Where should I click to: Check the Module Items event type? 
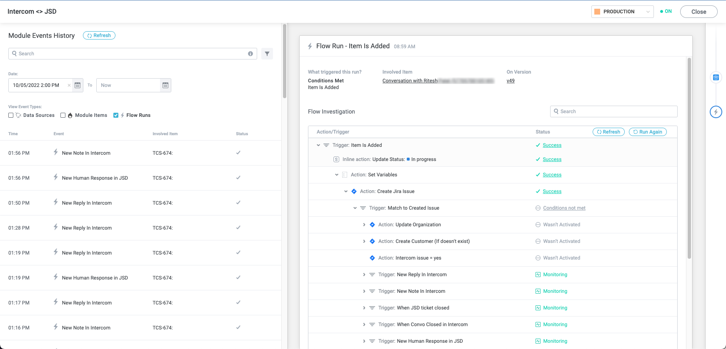63,115
